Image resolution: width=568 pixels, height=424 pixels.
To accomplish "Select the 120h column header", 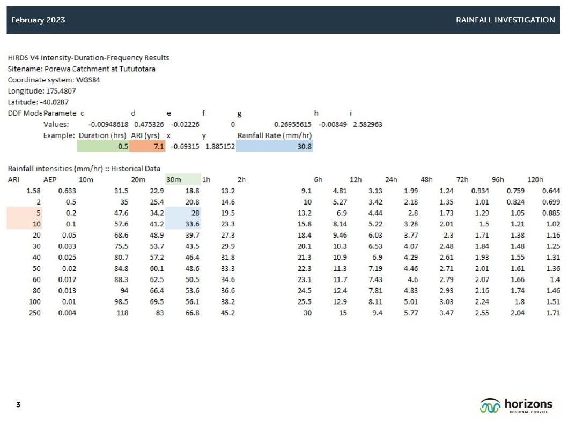I will 535,179.
